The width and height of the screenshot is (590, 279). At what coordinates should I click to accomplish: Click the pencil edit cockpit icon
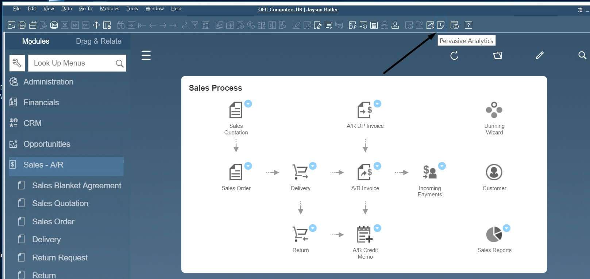coord(540,55)
